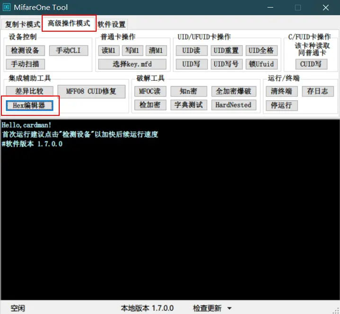This screenshot has width=340, height=314.
Task: Run 字典测试 dictionary test
Action: [x=189, y=105]
